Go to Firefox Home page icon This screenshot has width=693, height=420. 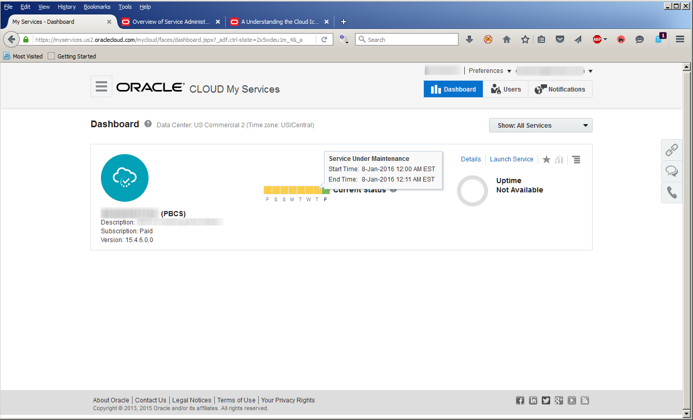tap(507, 39)
